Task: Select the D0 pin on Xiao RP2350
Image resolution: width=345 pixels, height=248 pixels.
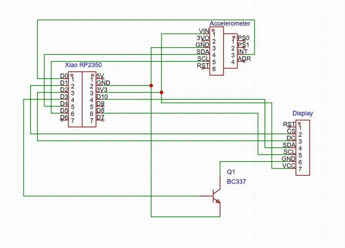Action: click(x=64, y=76)
